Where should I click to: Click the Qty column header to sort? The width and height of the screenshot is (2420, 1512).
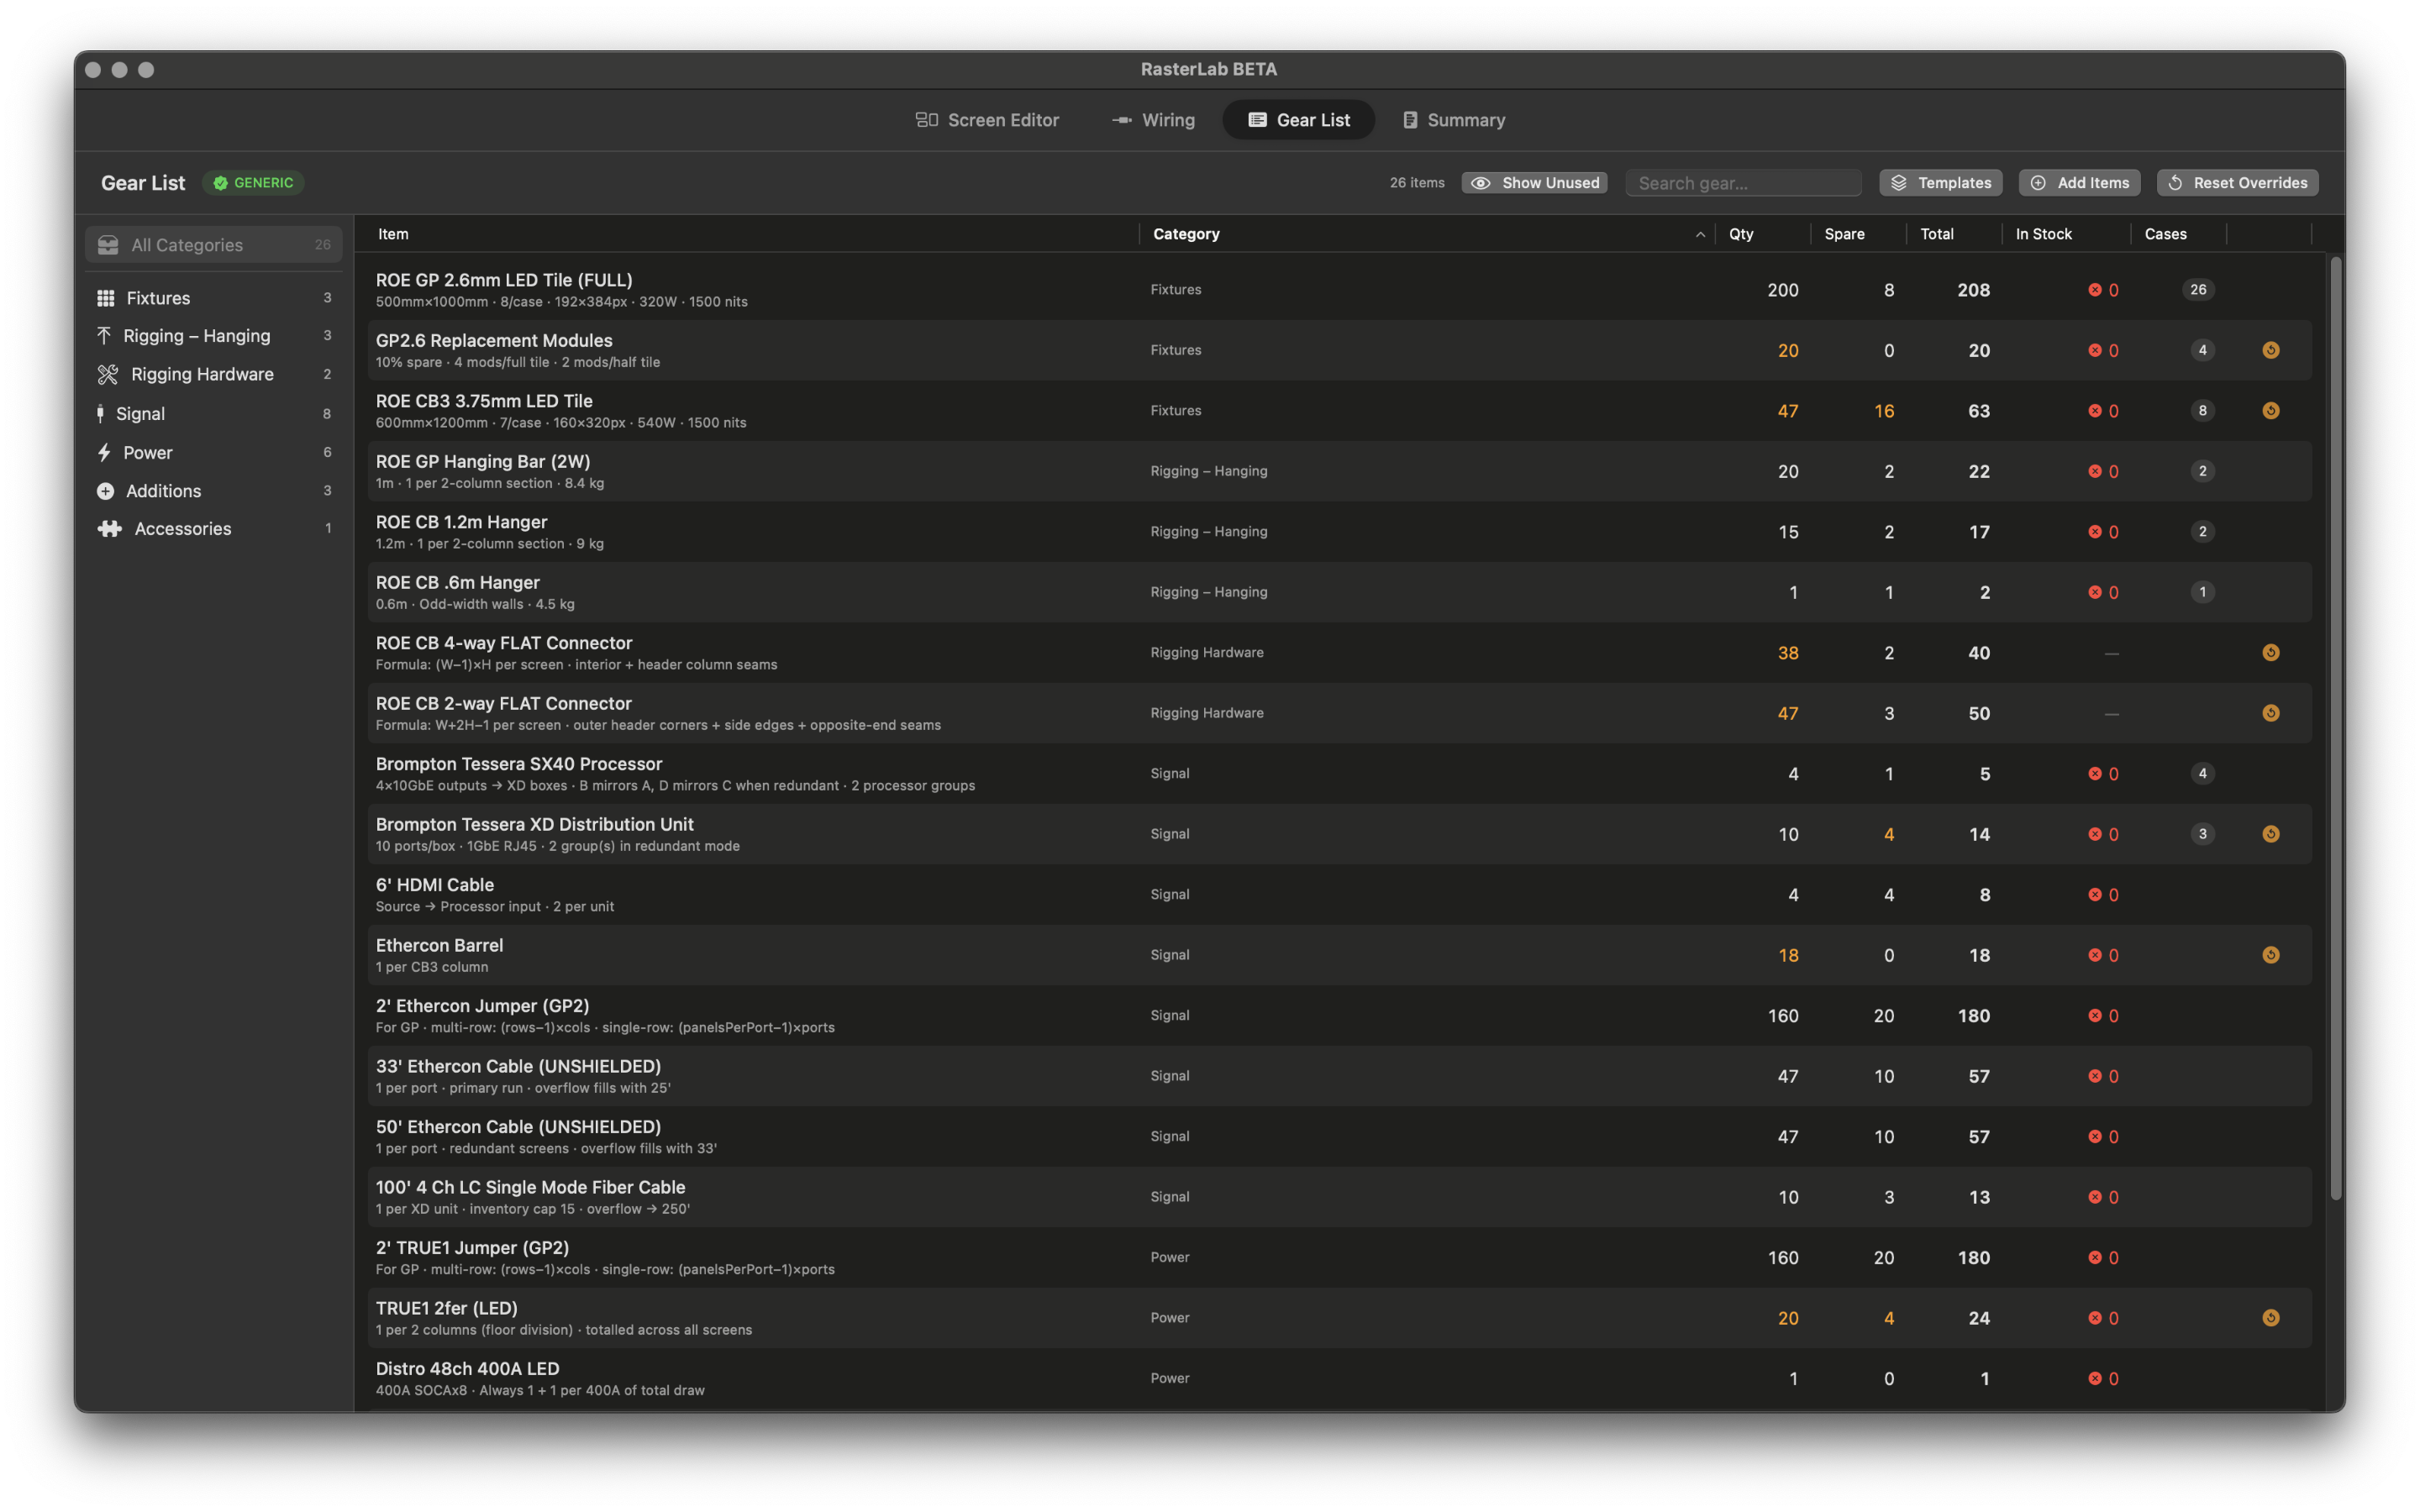point(1741,234)
